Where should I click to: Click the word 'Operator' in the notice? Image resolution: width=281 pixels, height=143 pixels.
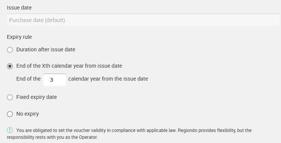point(88,137)
